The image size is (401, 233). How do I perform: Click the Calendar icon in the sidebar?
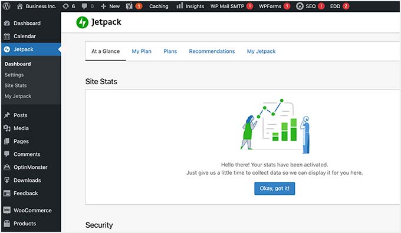click(x=7, y=36)
